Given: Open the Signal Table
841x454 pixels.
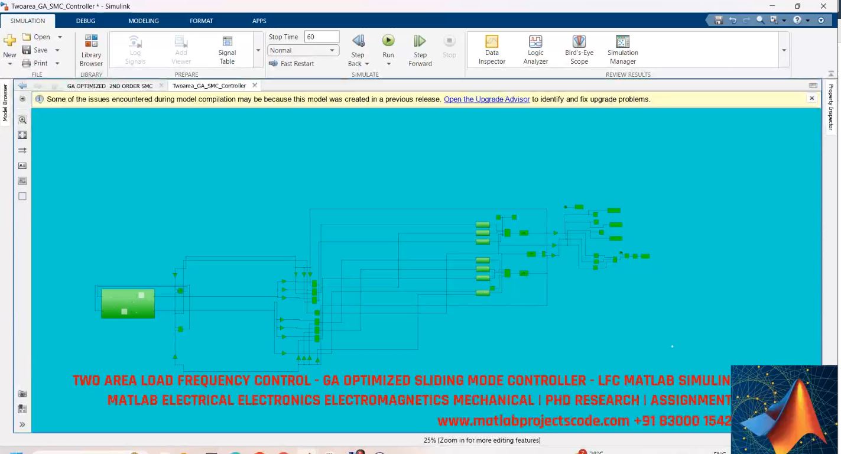Looking at the screenshot, I should [x=227, y=50].
